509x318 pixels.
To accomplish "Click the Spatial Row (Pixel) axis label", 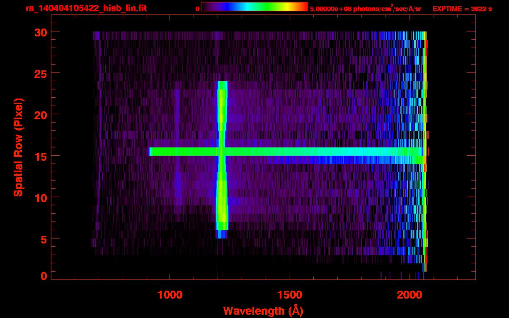I will 18,147.
